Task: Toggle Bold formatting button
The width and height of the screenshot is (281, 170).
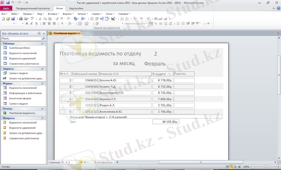Action: coord(26,24)
